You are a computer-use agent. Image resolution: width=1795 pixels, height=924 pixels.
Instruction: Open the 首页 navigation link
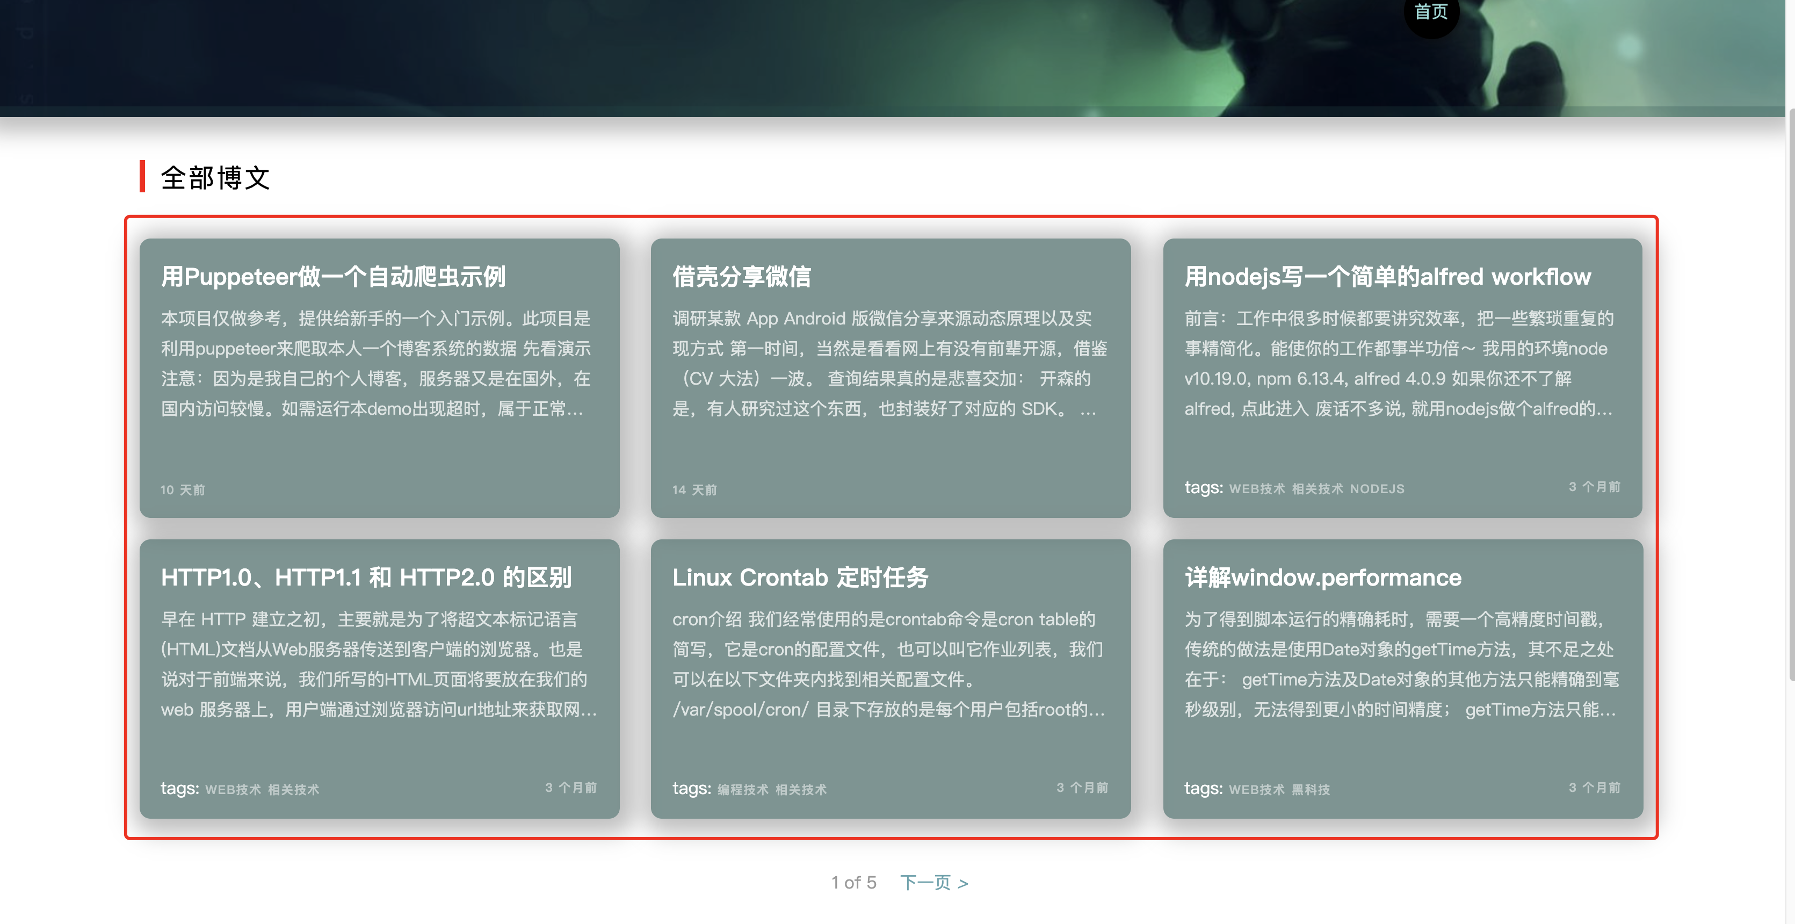click(1430, 12)
